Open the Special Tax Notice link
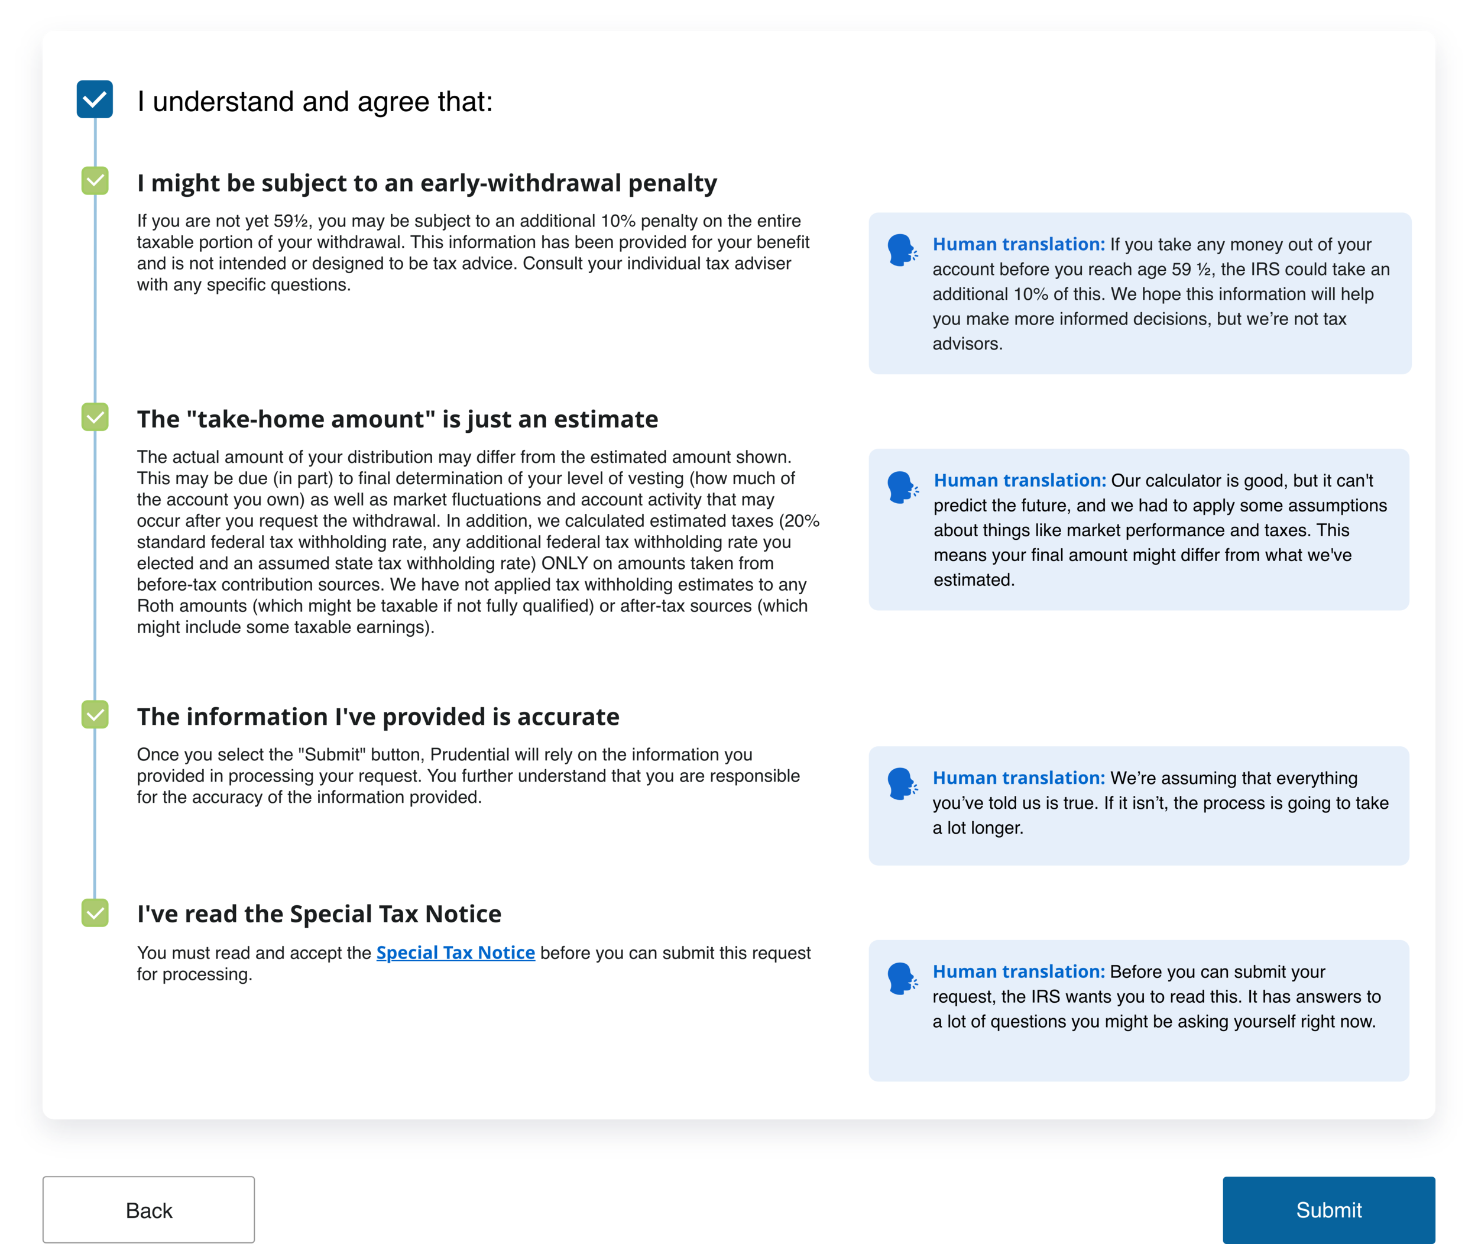The height and width of the screenshot is (1244, 1478). 456,953
